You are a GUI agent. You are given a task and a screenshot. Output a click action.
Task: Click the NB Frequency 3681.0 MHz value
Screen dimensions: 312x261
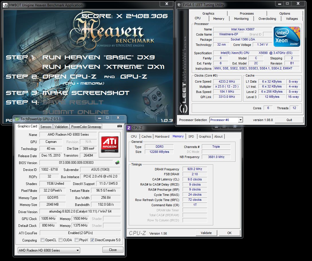point(216,157)
